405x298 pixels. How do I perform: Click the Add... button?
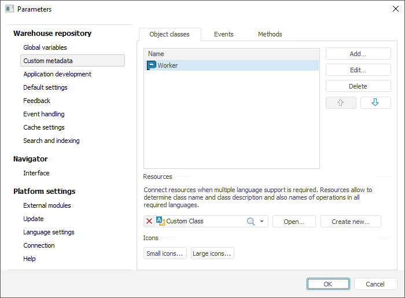pyautogui.click(x=358, y=54)
